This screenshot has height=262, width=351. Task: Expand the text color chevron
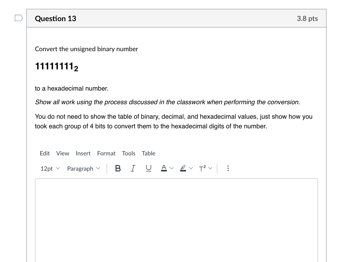[x=172, y=168]
